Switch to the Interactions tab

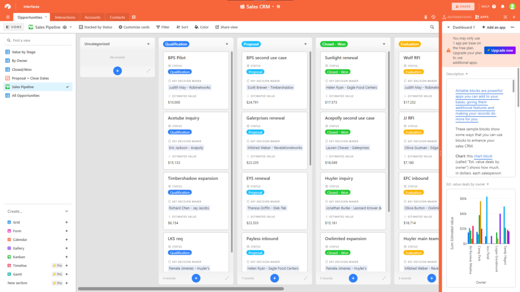[x=64, y=17]
